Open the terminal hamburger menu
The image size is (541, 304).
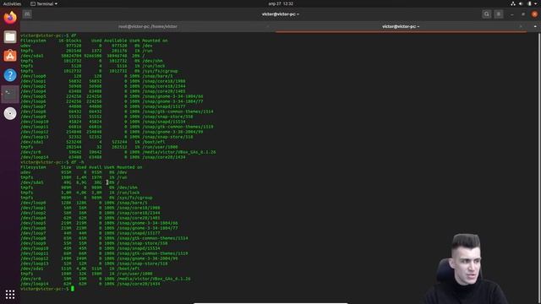pyautogui.click(x=499, y=14)
